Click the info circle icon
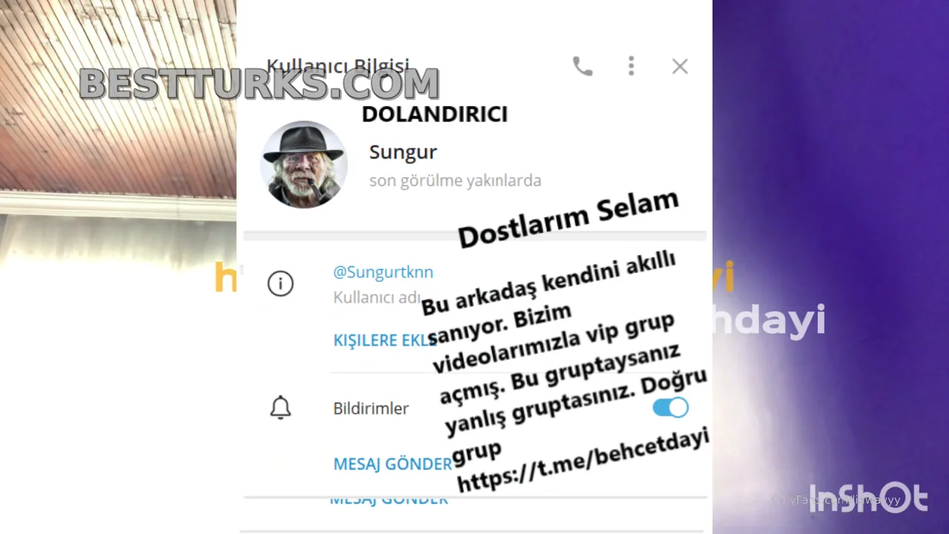The width and height of the screenshot is (949, 534). point(280,283)
